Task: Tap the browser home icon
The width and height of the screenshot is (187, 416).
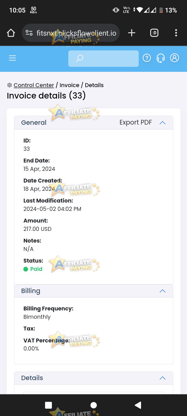Action: click(x=11, y=33)
